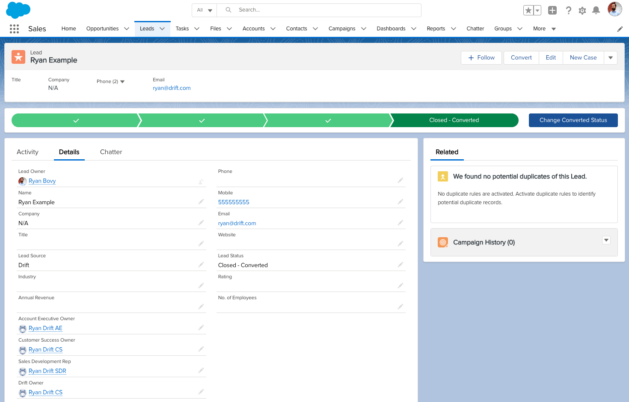
Task: Click the ryan@drift.com email in the header
Action: (172, 88)
